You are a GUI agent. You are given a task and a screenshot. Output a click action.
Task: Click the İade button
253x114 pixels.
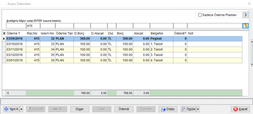102,109
